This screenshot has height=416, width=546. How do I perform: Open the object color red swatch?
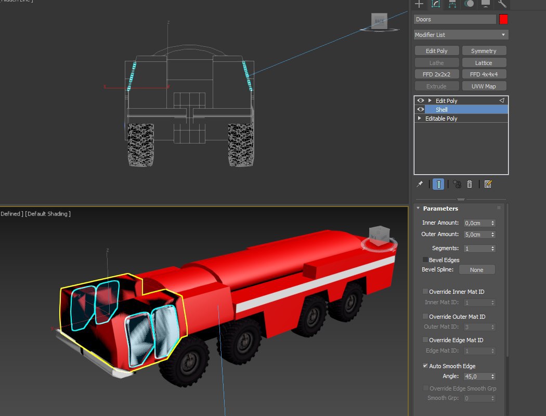click(x=503, y=19)
